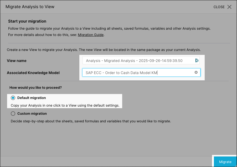Open the Migration Guide link
Image resolution: width=237 pixels, height=167 pixels.
click(x=91, y=35)
